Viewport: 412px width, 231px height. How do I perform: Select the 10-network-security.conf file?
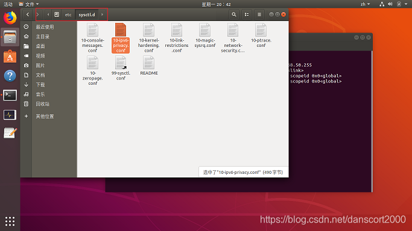point(233,38)
